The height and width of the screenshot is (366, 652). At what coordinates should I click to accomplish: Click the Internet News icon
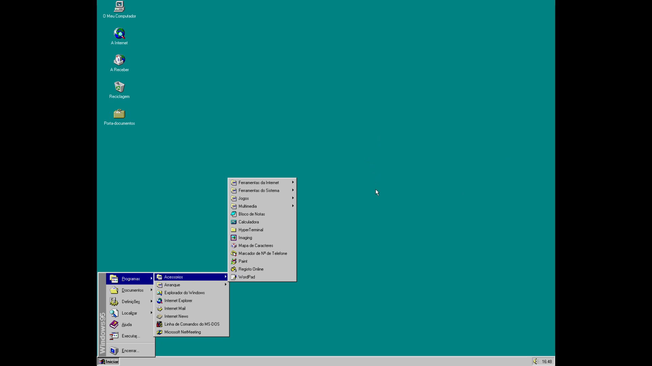pos(160,317)
